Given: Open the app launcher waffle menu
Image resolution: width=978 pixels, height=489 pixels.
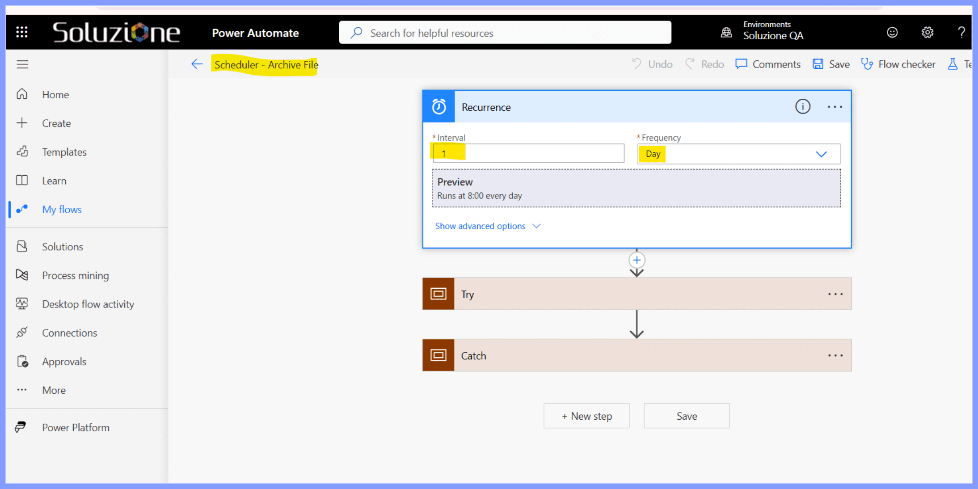Looking at the screenshot, I should pos(21,32).
